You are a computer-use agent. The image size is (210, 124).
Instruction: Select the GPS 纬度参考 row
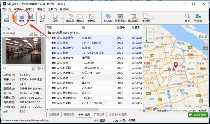(94, 38)
